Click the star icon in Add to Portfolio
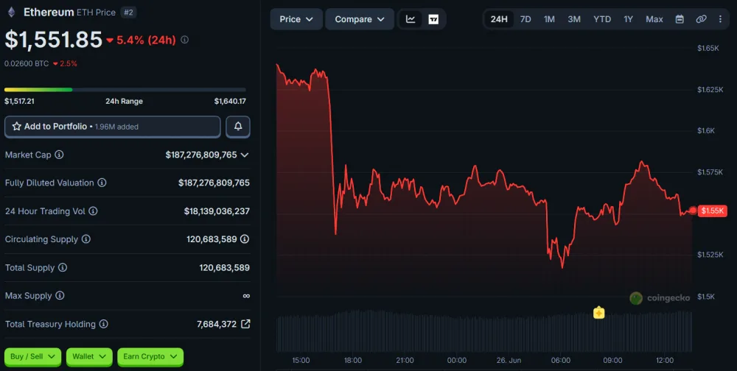 point(16,127)
